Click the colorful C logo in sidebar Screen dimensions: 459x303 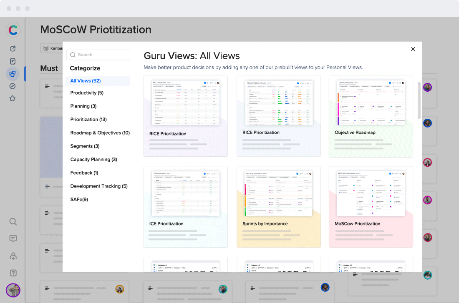(x=13, y=30)
